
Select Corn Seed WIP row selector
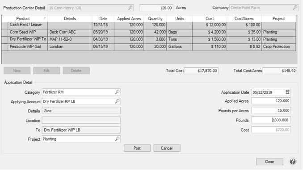[x=4, y=32]
